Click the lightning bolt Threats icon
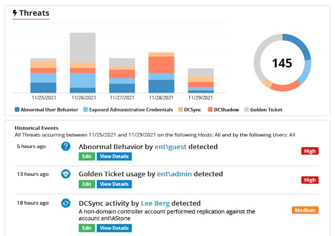The width and height of the screenshot is (335, 236). click(16, 13)
